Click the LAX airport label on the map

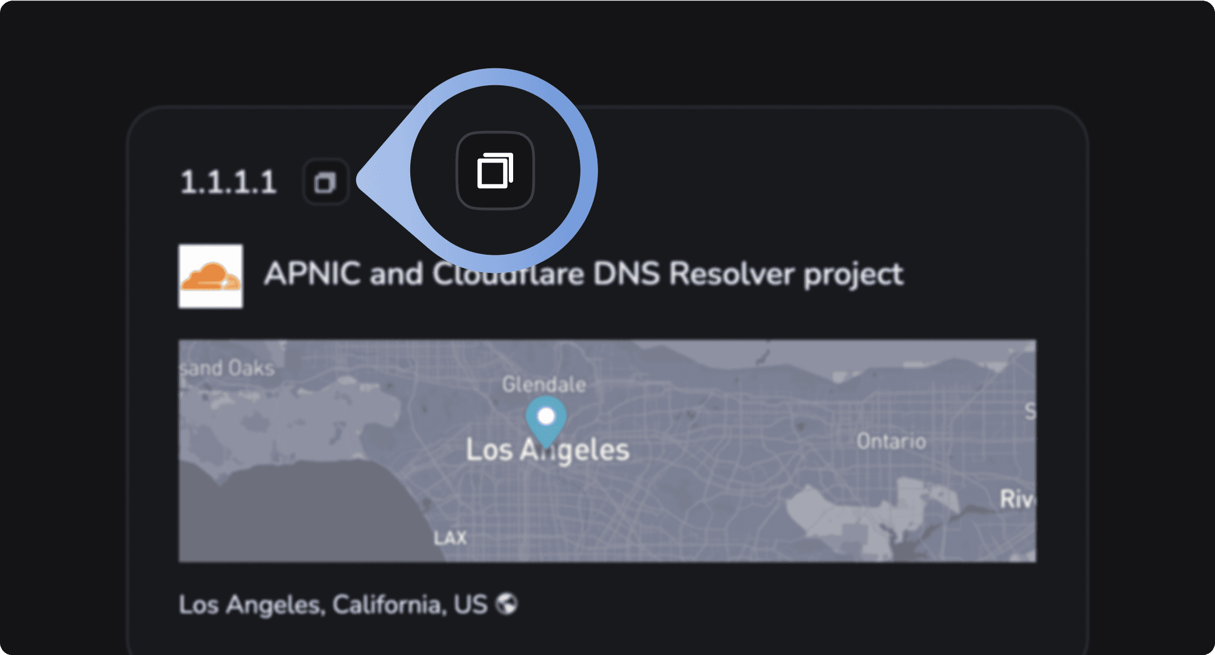450,538
